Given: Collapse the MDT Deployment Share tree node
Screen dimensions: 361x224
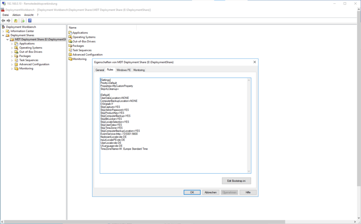Looking at the screenshot, I should tap(8, 39).
